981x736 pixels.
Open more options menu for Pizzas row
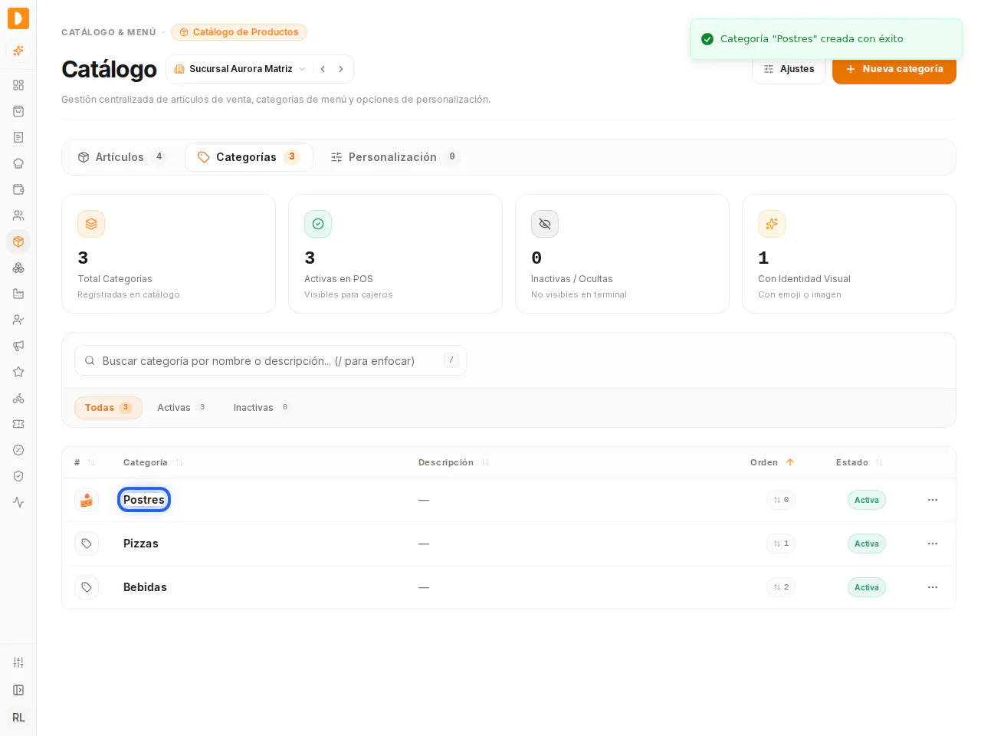click(933, 544)
